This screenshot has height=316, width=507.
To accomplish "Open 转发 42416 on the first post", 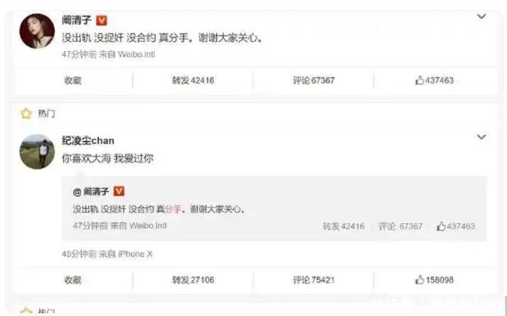I will pyautogui.click(x=193, y=80).
